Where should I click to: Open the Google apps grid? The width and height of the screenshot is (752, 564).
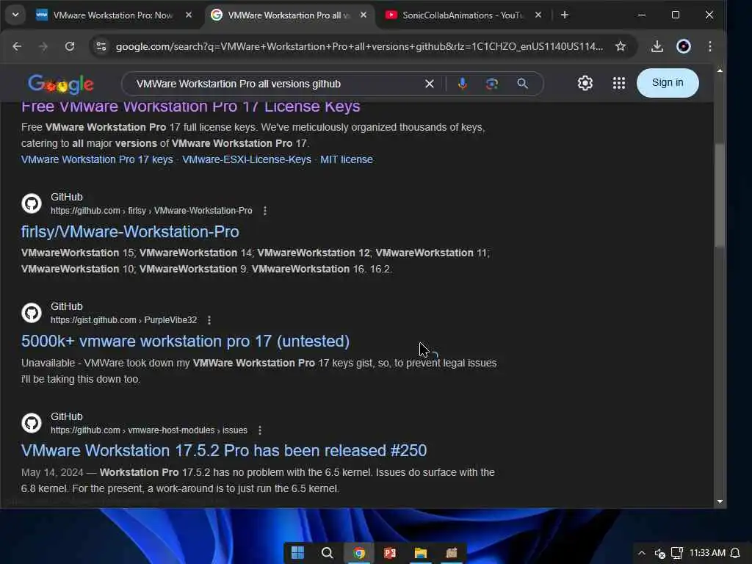pyautogui.click(x=618, y=83)
